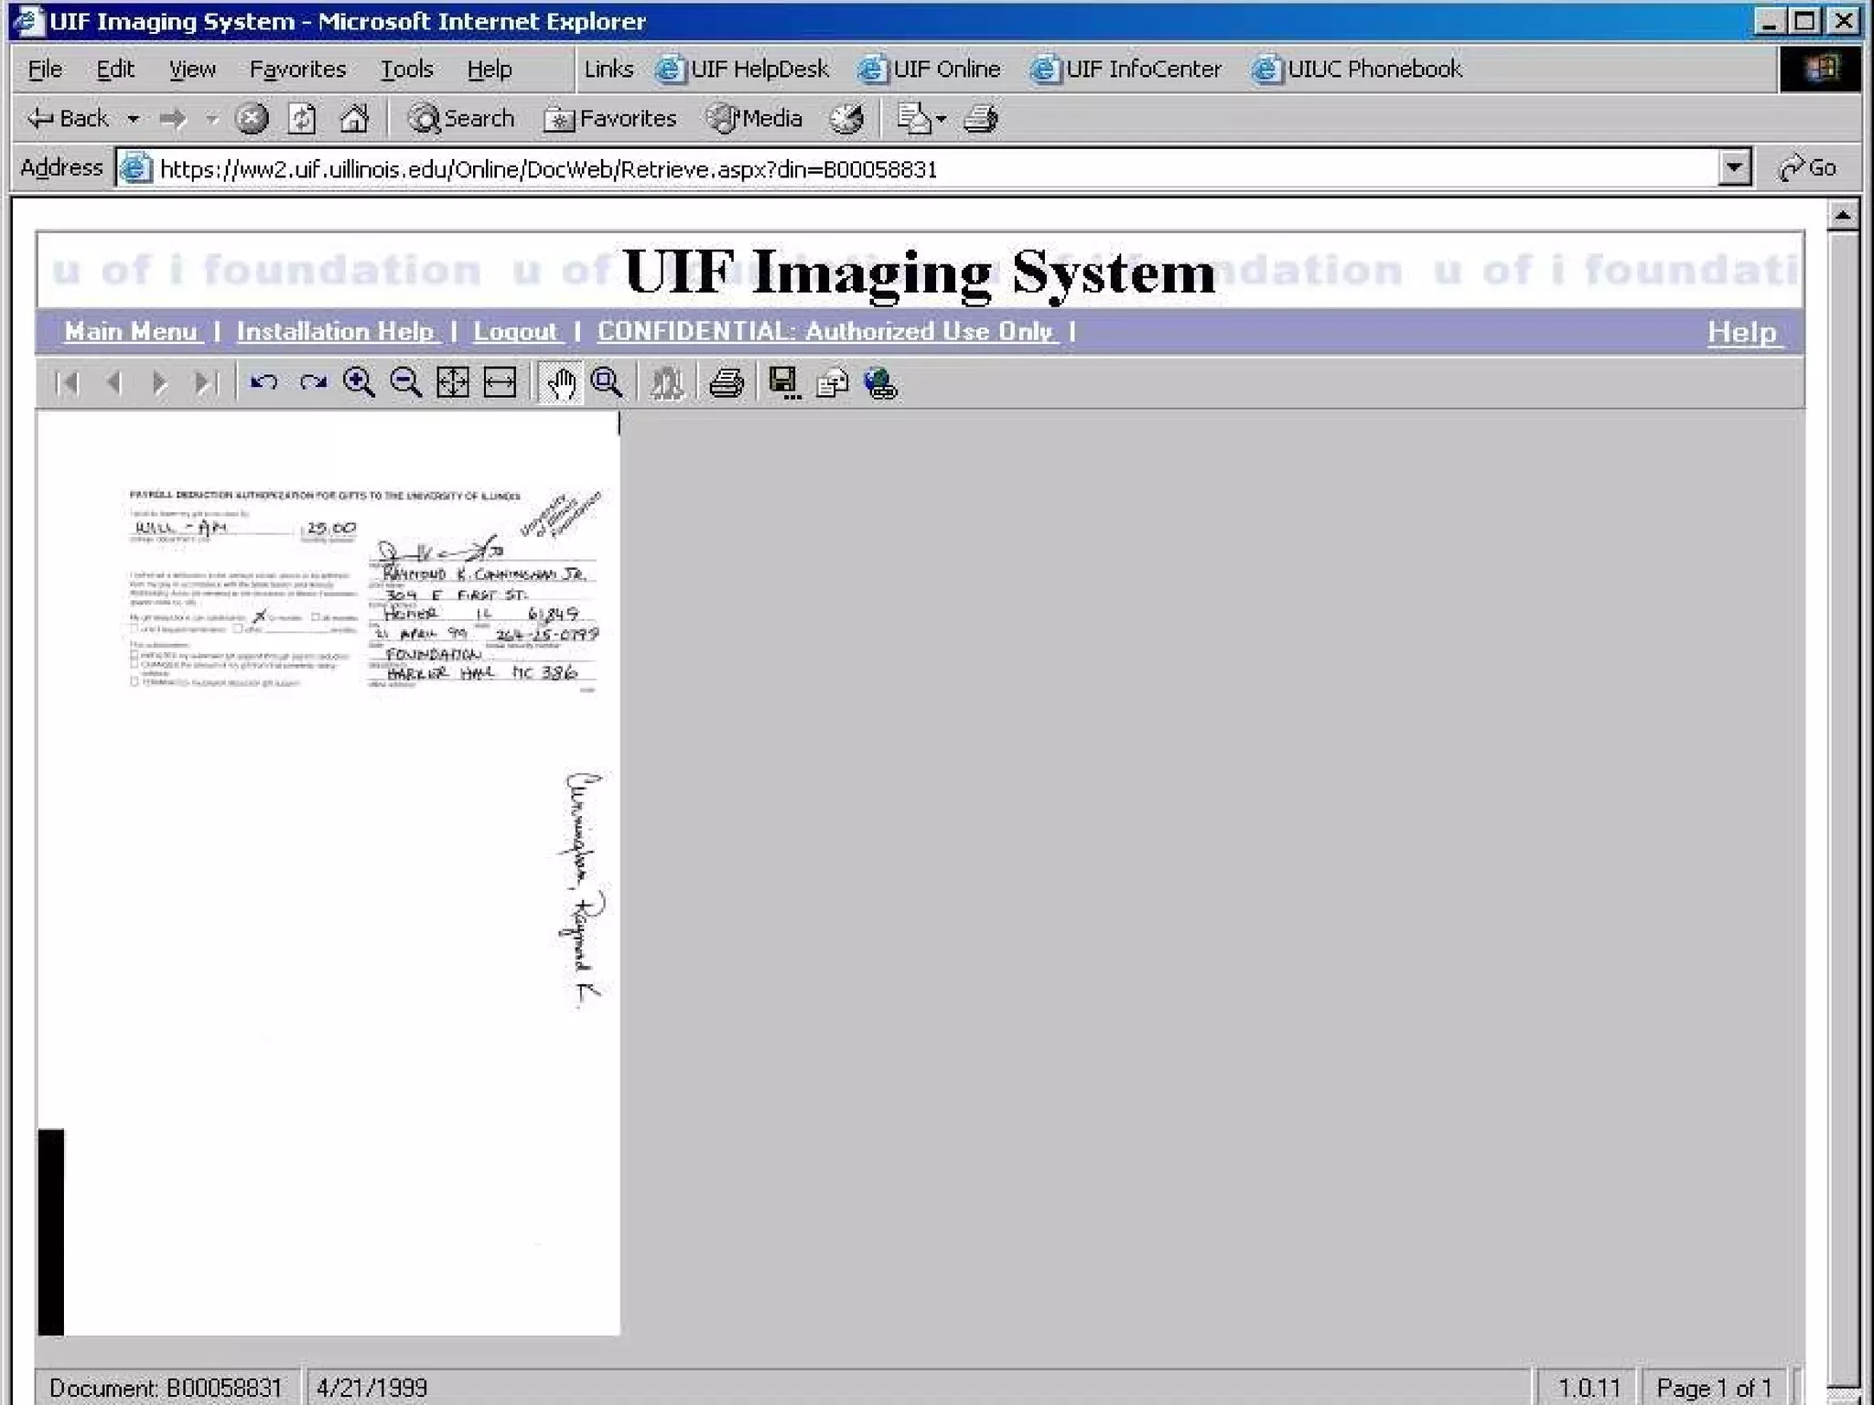This screenshot has height=1405, width=1874.
Task: Print the document from the imaging toolbar
Action: (727, 382)
